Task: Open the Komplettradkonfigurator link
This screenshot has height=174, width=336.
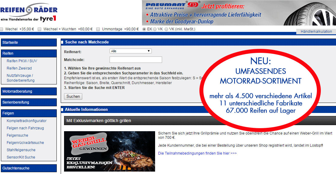Action: pos(27,121)
